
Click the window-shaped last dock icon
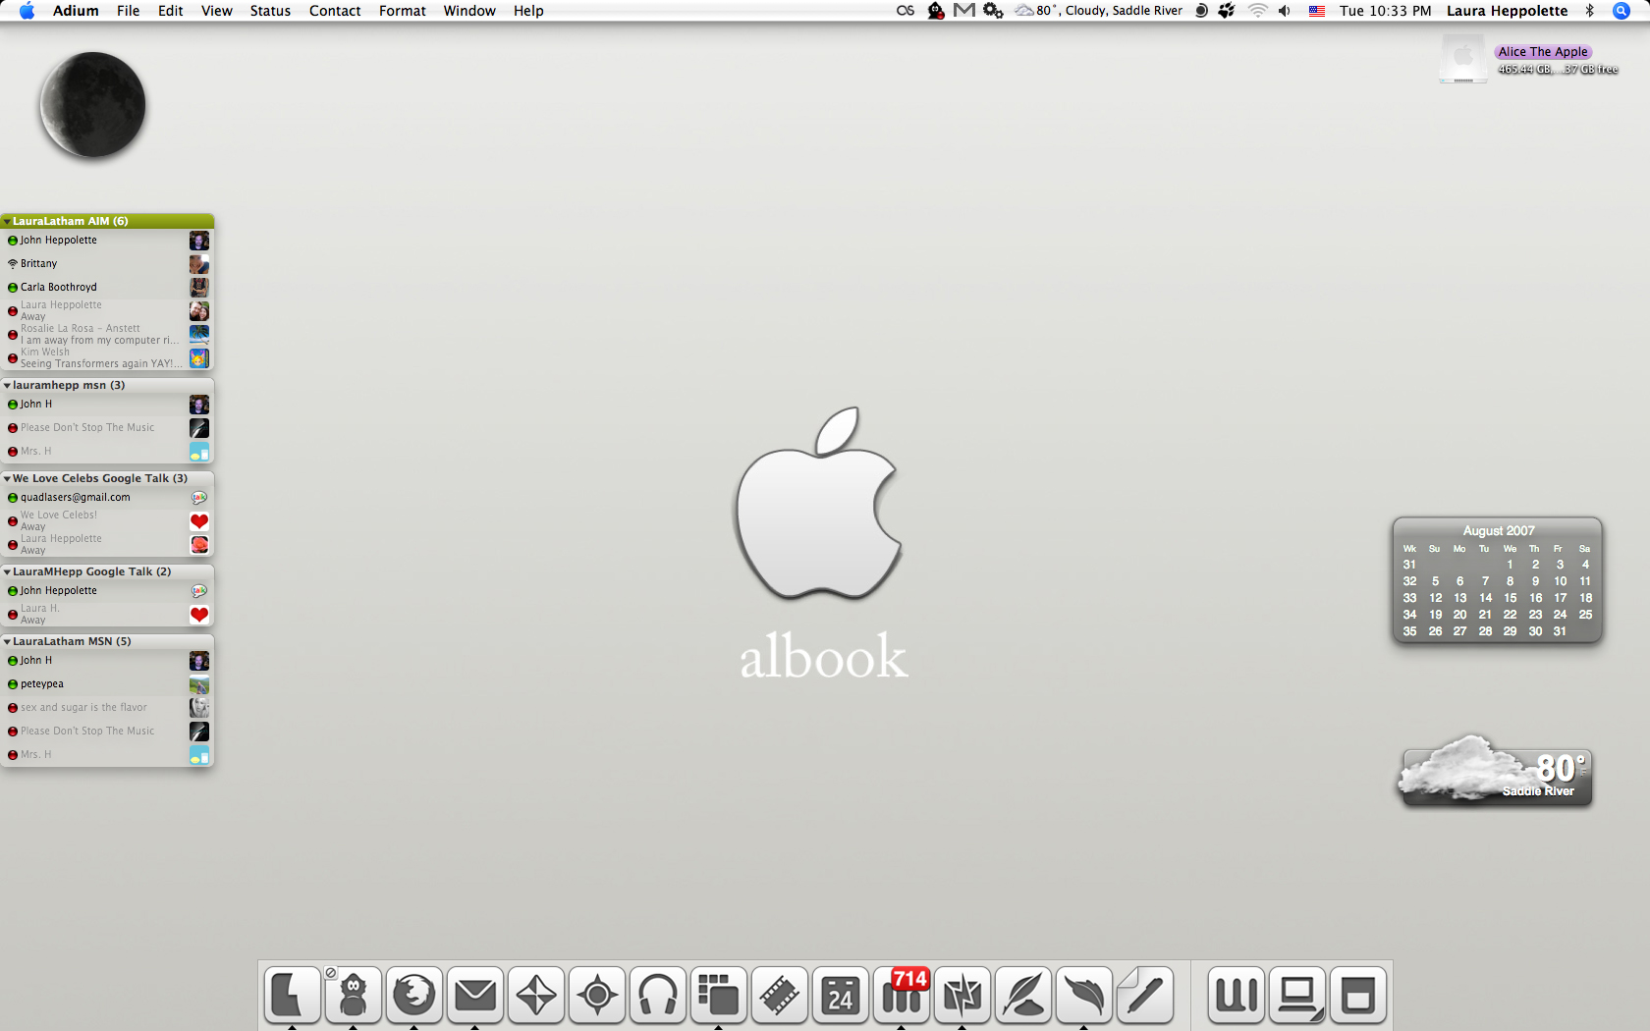click(1358, 996)
